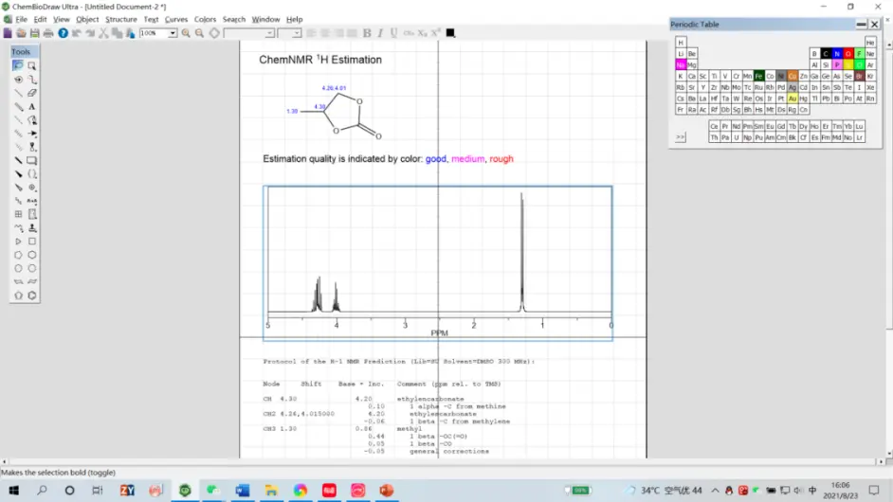The width and height of the screenshot is (893, 502).
Task: Open the Structure menu
Action: 120,19
